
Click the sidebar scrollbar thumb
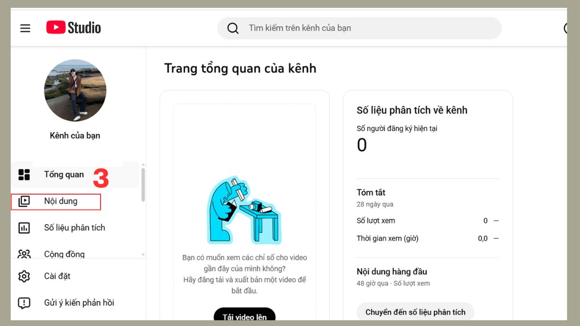143,185
